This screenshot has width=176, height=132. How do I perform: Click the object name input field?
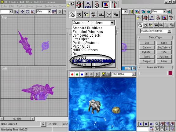click(153, 73)
